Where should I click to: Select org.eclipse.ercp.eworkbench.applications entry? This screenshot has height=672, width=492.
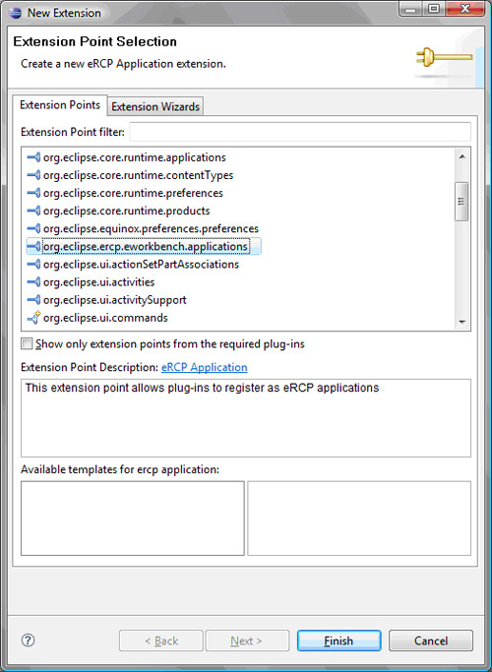tap(146, 246)
